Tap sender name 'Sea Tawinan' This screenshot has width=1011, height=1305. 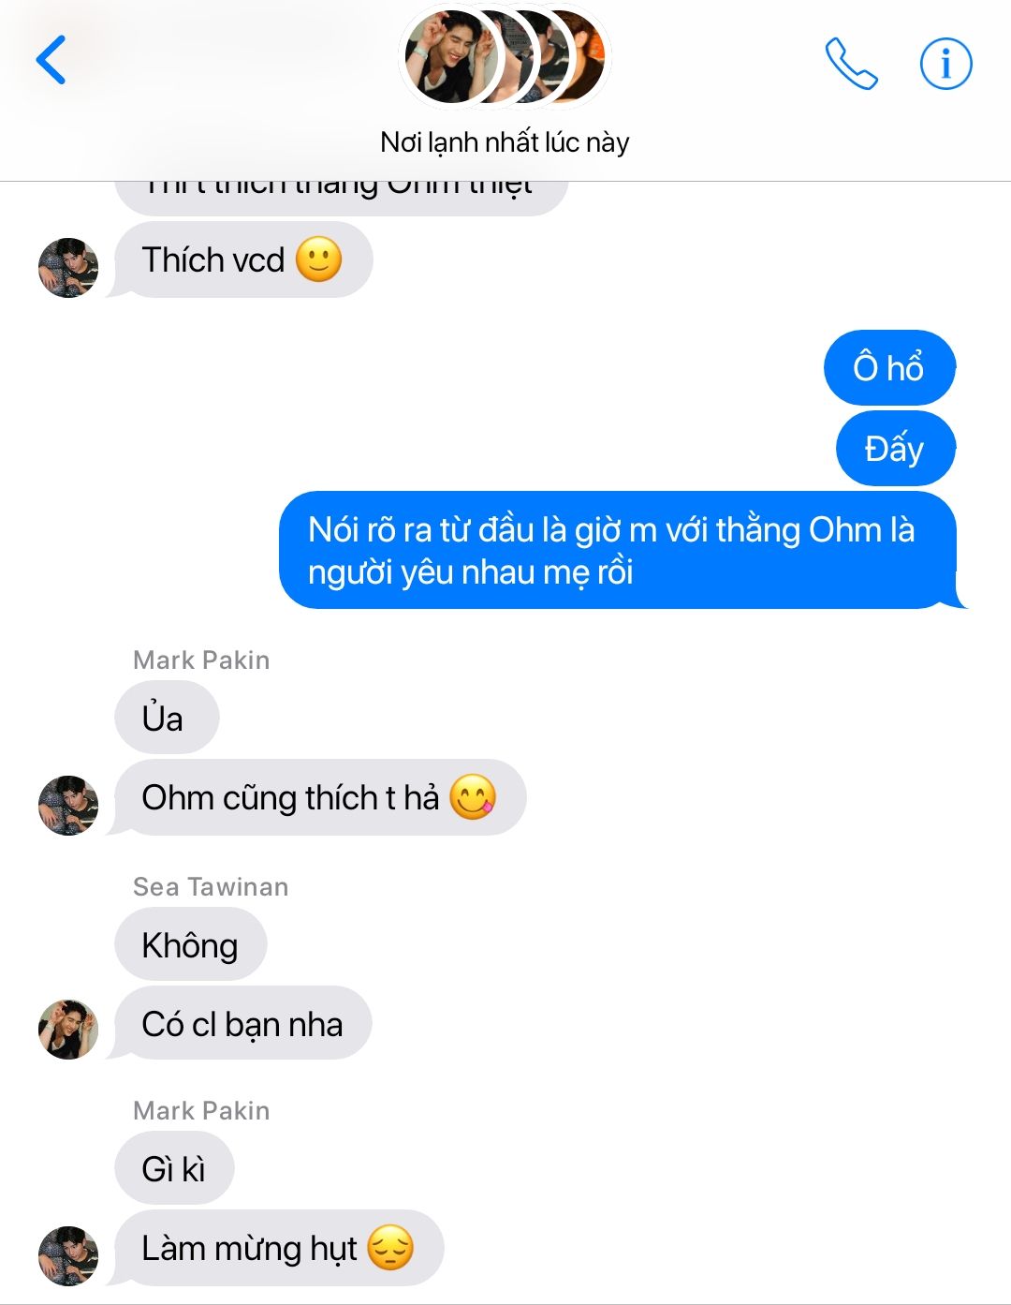[x=211, y=886]
